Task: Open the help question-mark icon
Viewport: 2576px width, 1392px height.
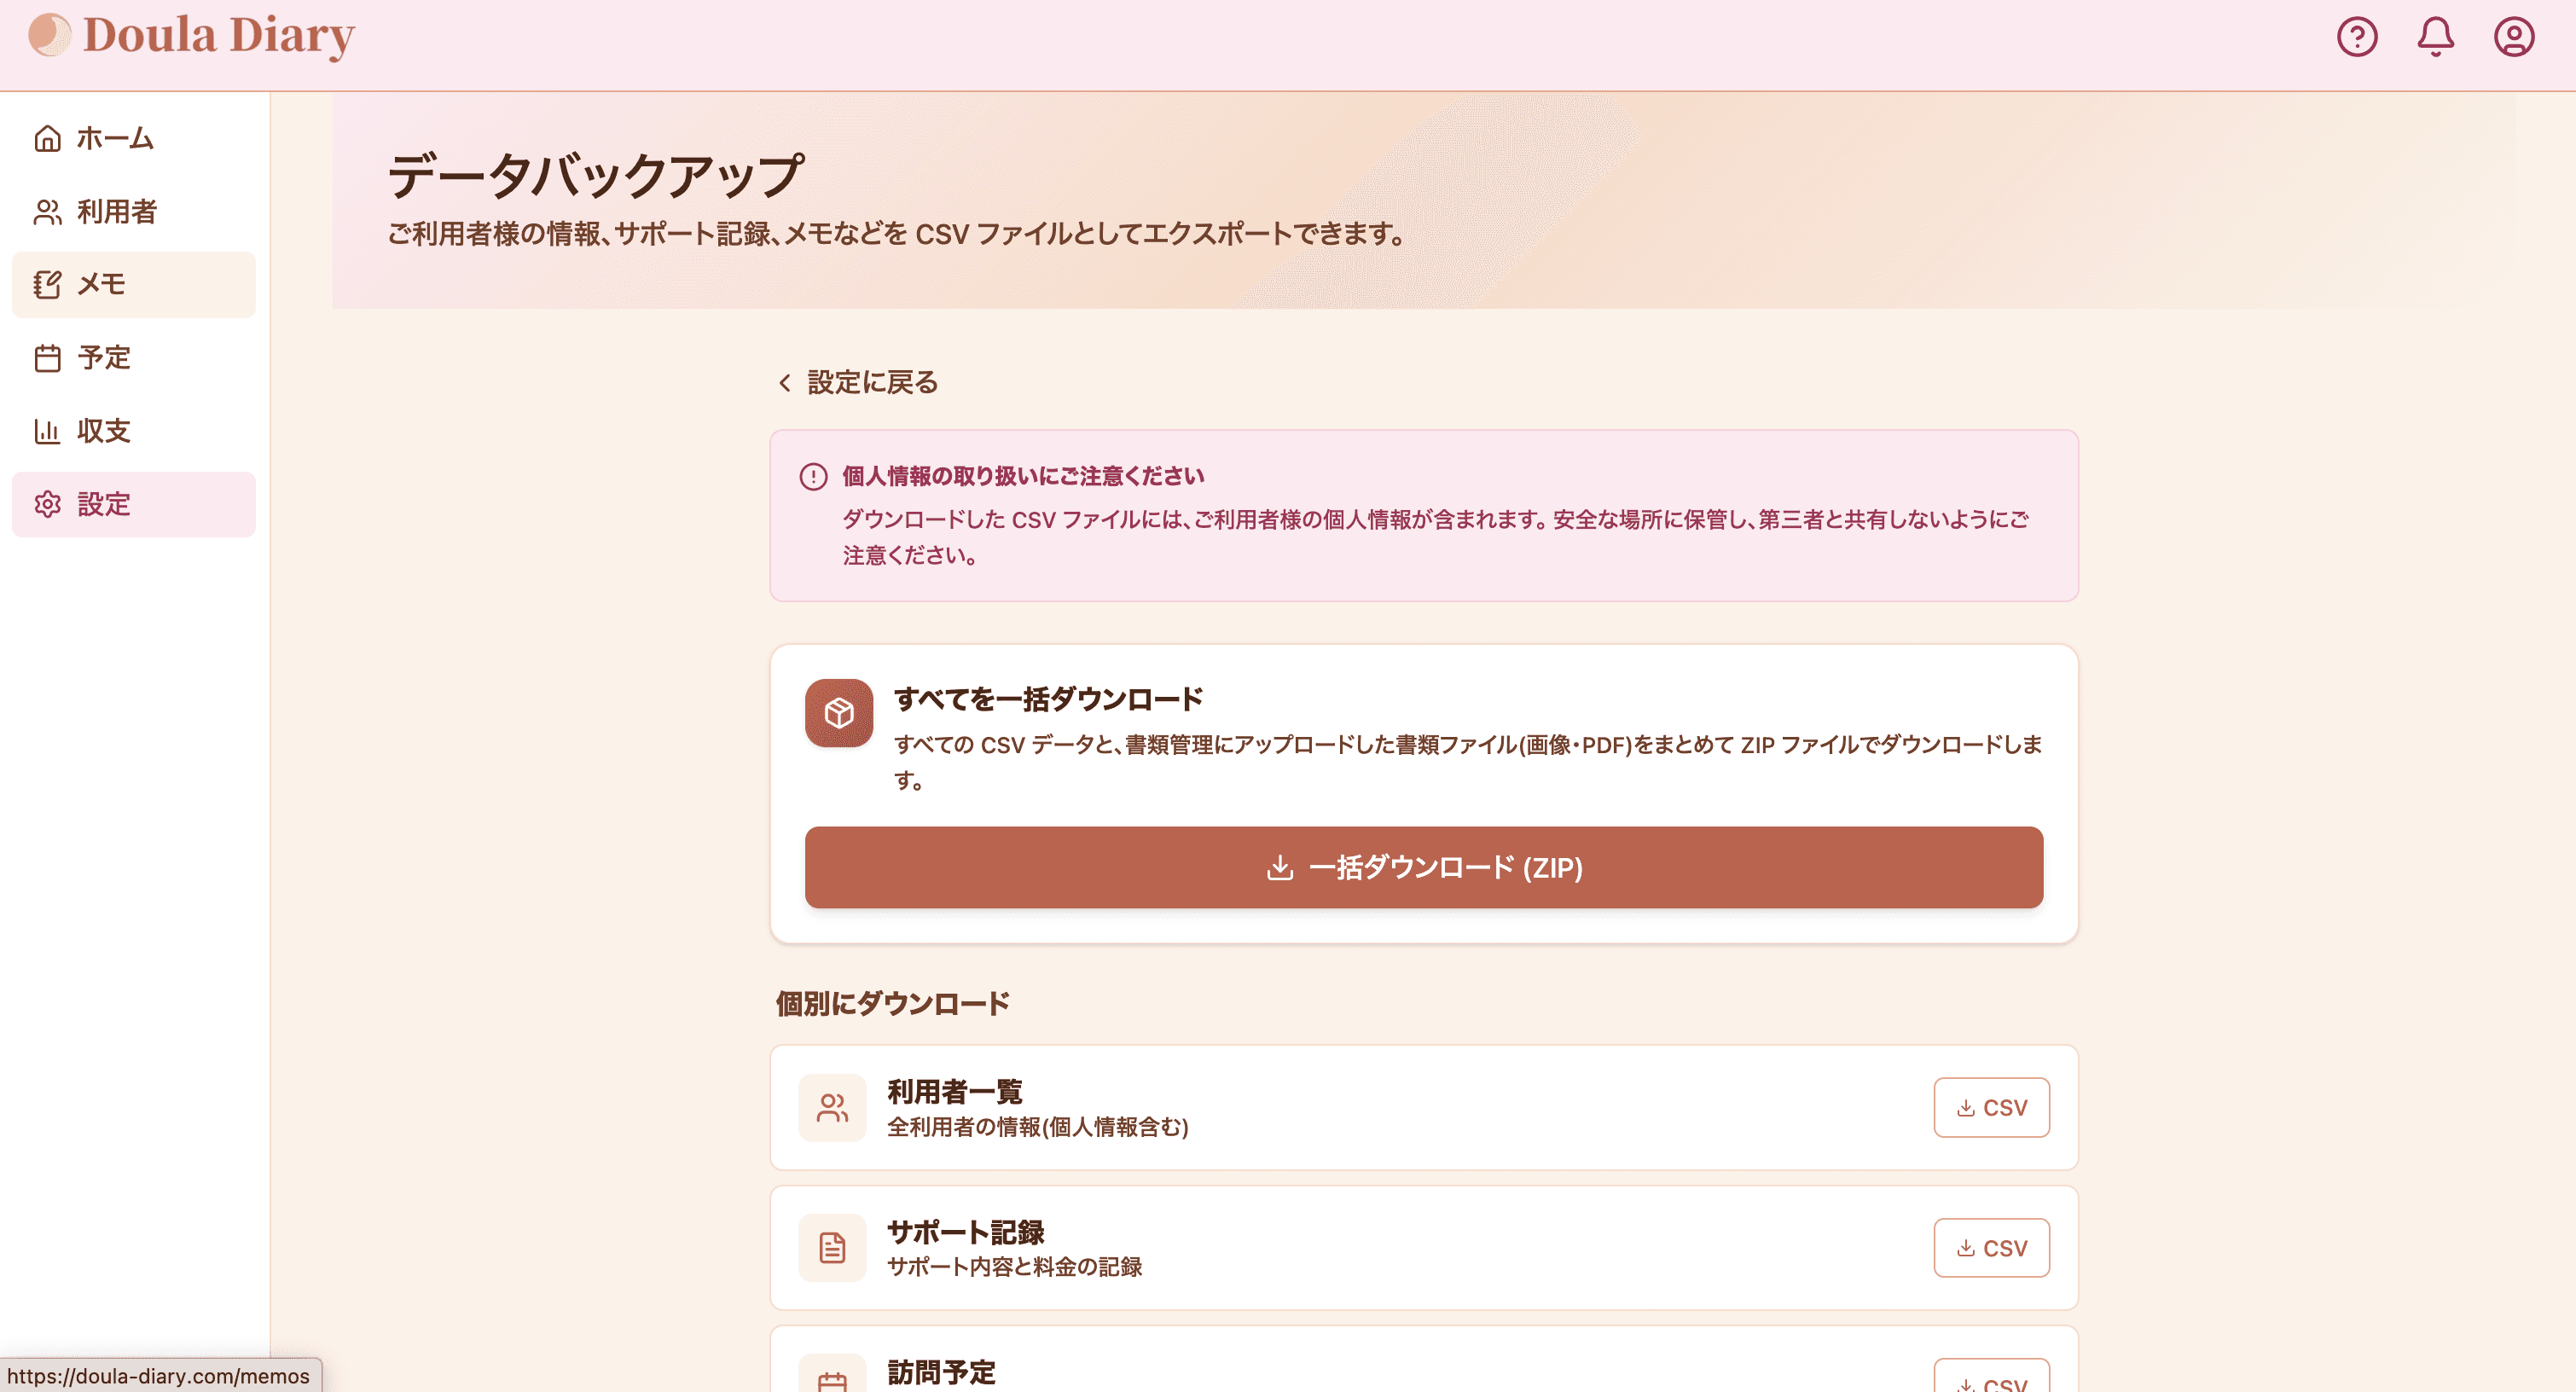Action: pyautogui.click(x=2356, y=37)
